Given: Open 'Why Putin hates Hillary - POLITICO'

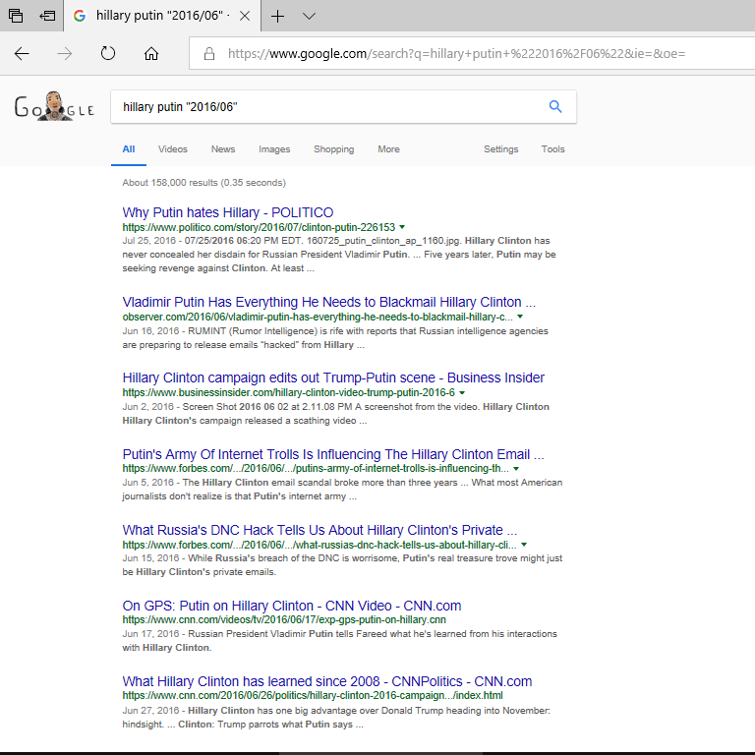Looking at the screenshot, I should tap(228, 212).
